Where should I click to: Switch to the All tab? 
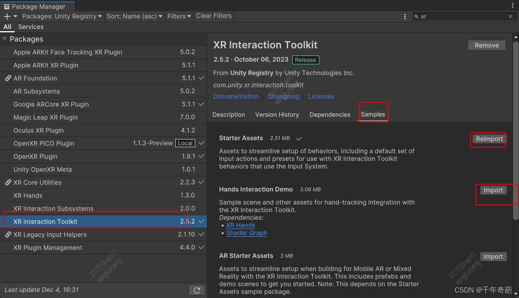pos(8,27)
